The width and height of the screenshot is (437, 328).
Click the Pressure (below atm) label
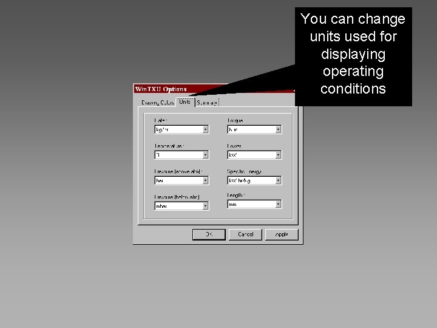click(177, 197)
